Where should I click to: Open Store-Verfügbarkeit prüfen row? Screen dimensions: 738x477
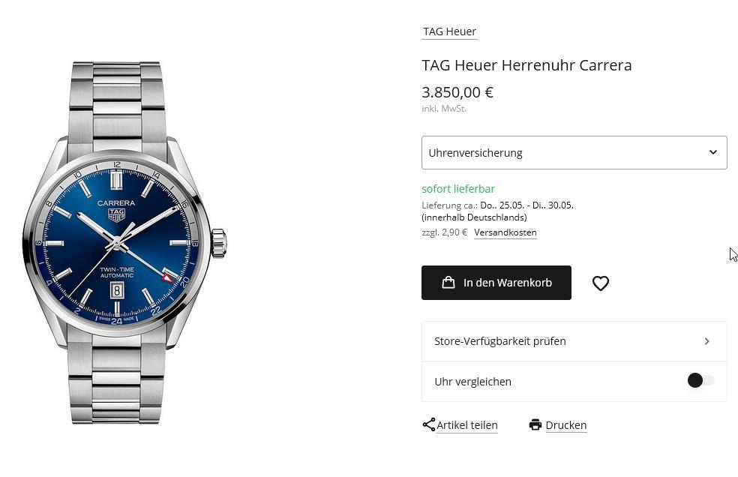[x=574, y=341]
